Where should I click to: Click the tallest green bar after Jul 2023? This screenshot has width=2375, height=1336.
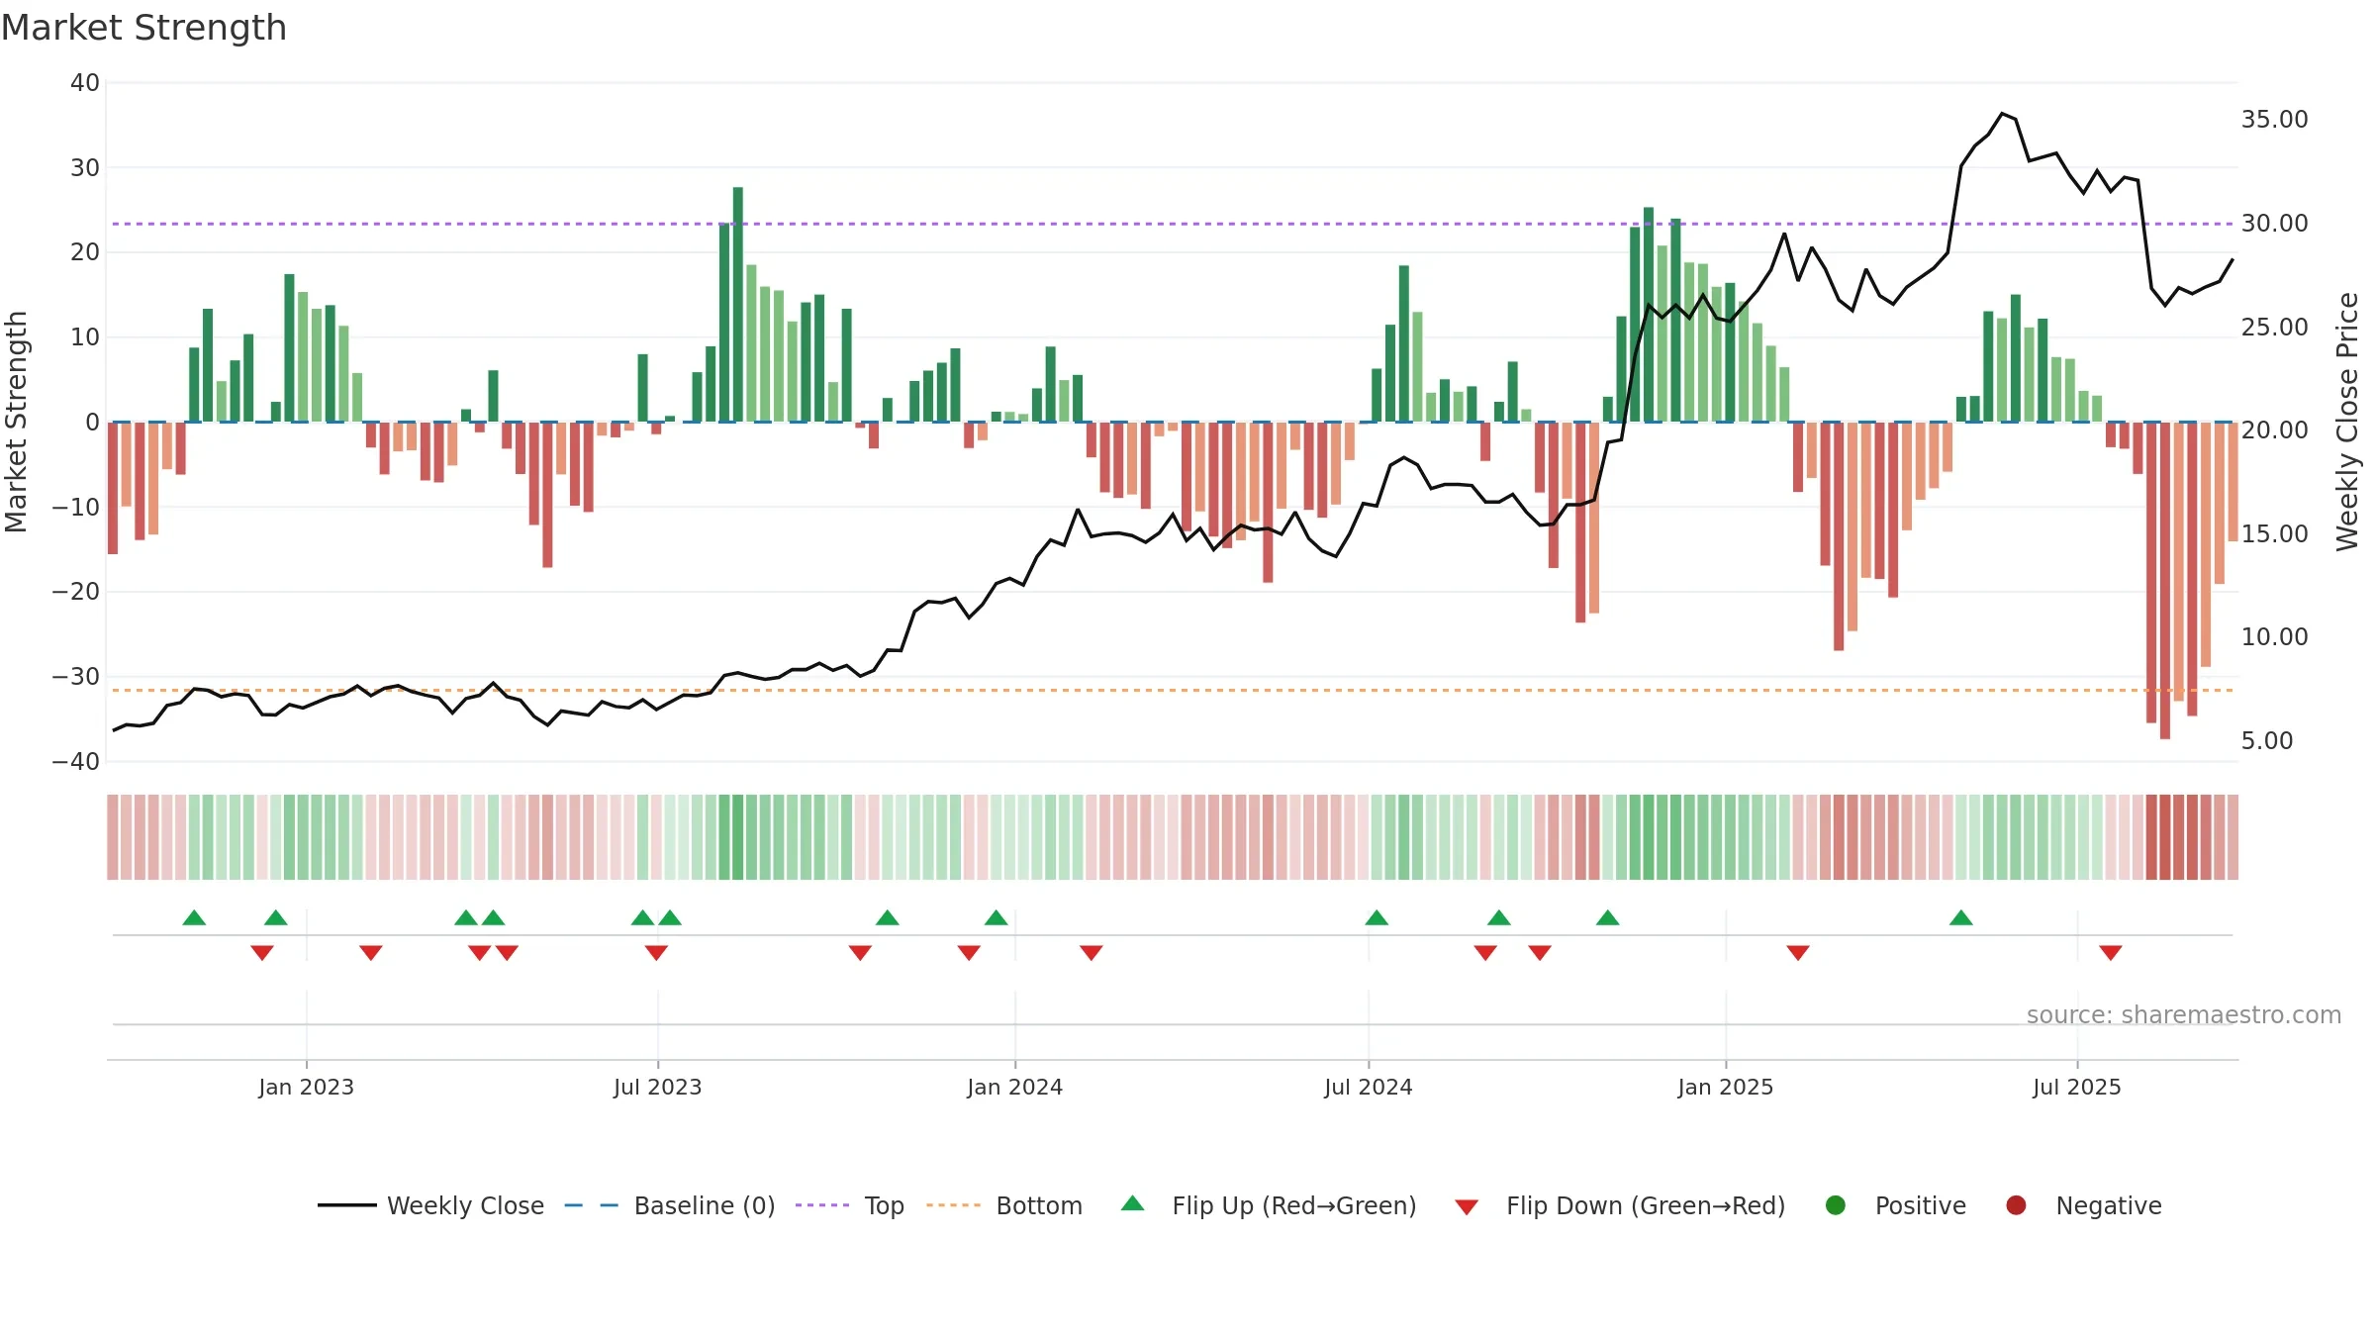coord(738,305)
